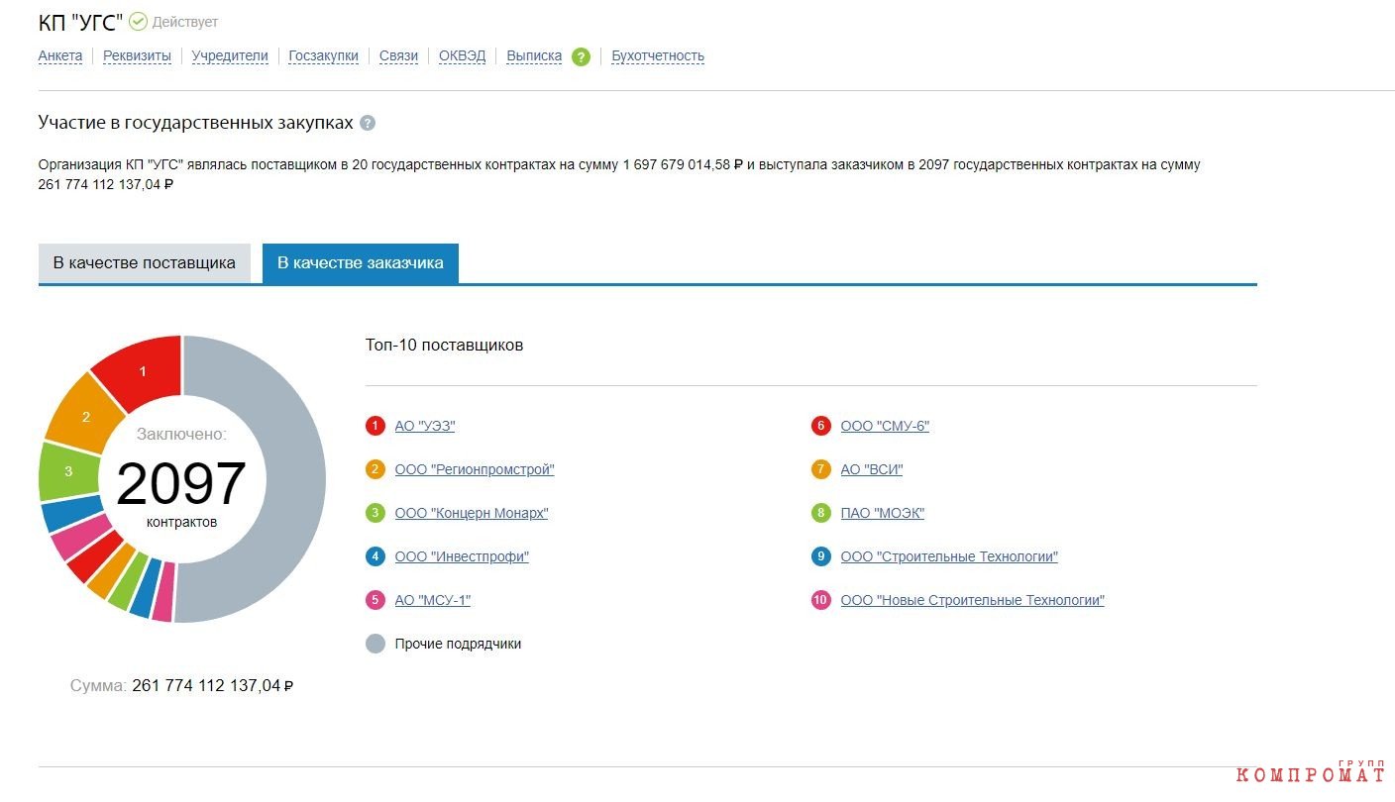Image resolution: width=1395 pixels, height=802 pixels.
Task: Open supplier ООО "Инвестпрофи" link
Action: [x=462, y=557]
